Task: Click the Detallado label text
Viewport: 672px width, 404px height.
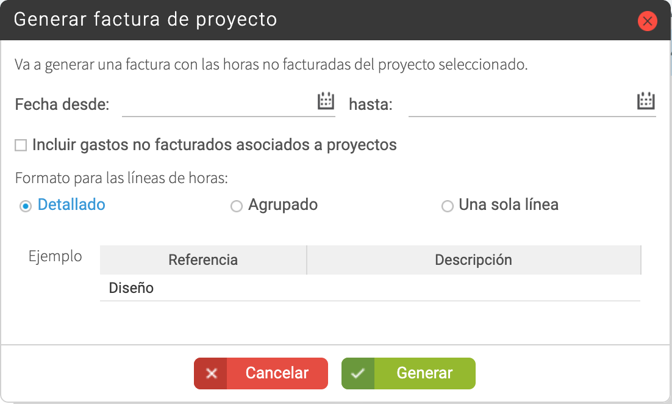Action: [x=71, y=204]
